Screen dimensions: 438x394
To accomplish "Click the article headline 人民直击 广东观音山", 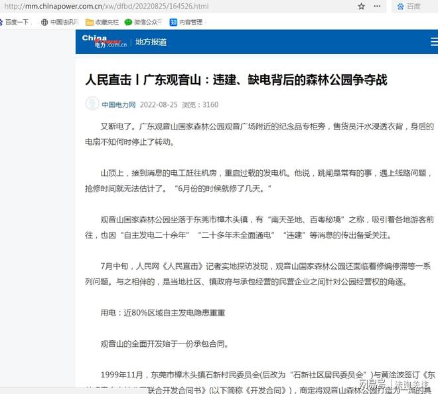I will coord(236,80).
